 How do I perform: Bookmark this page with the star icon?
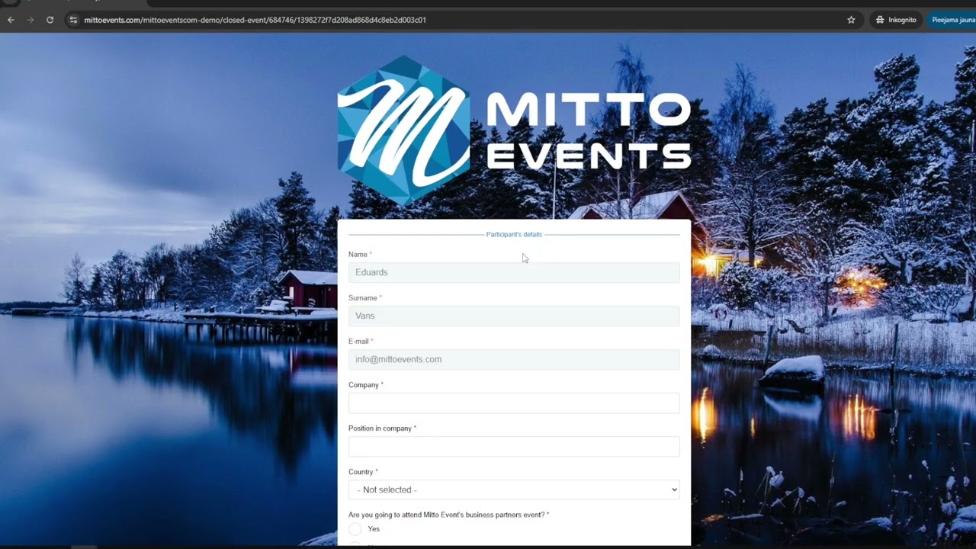[851, 20]
